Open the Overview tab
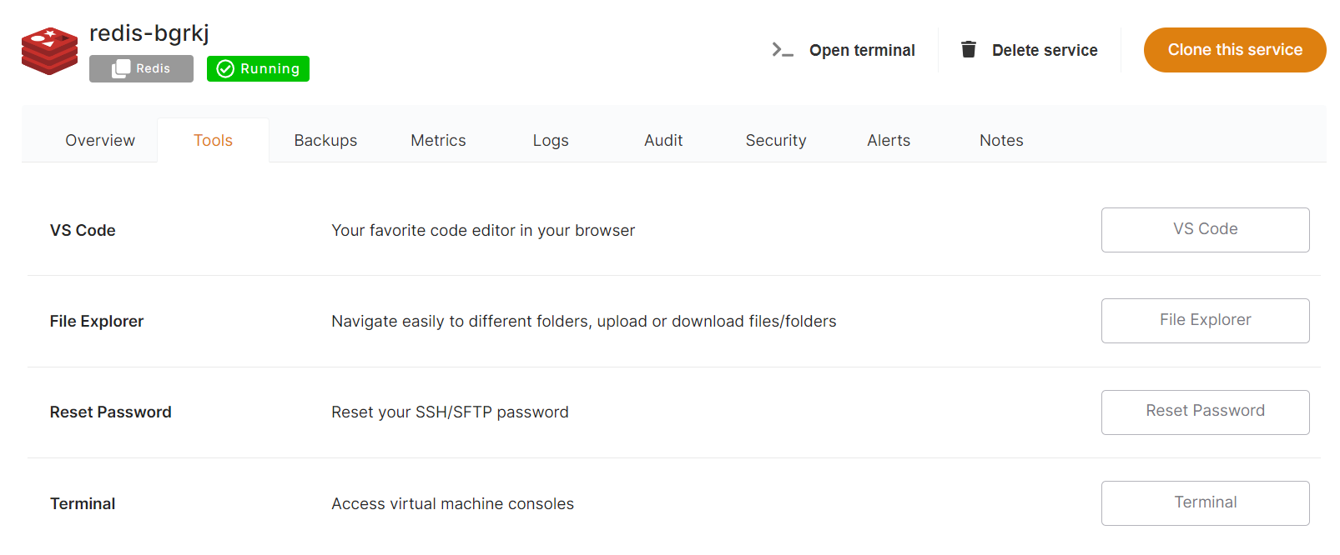The width and height of the screenshot is (1340, 555). (100, 140)
